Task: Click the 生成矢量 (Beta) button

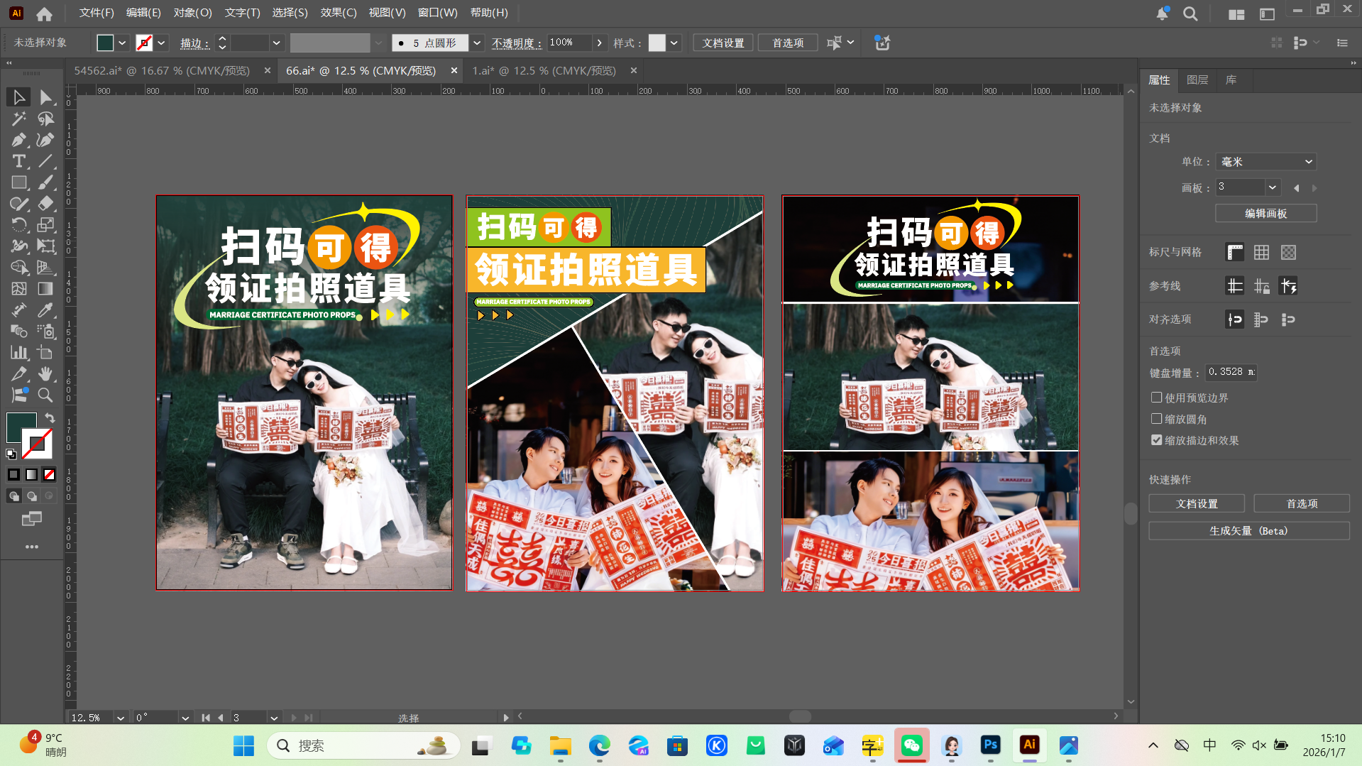Action: click(1248, 531)
